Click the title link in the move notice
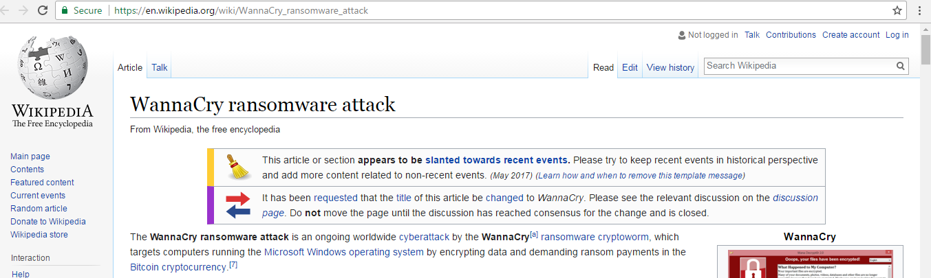 pyautogui.click(x=404, y=198)
